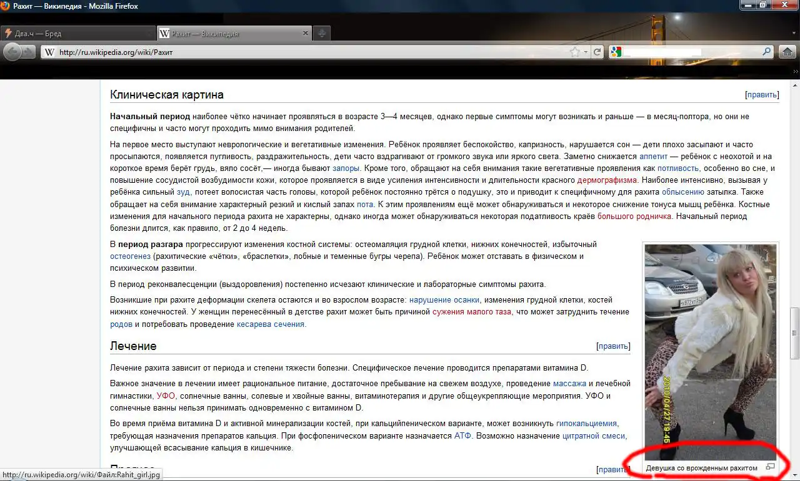Reload the page with the refresh icon
Viewport: 800px width, 481px height.
click(597, 52)
